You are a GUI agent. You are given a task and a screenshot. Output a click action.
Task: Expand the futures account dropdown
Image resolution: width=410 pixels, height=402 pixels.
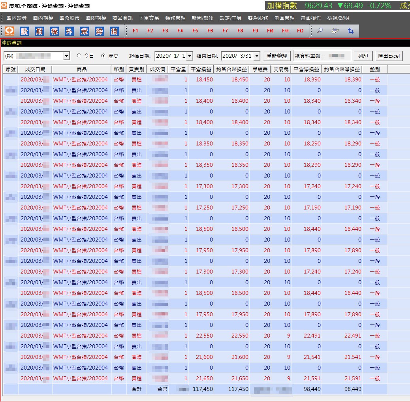tap(66, 56)
